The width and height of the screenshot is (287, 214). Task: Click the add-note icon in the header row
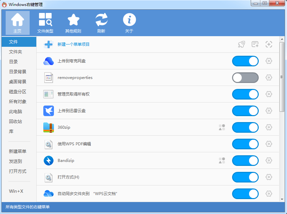point(255,44)
